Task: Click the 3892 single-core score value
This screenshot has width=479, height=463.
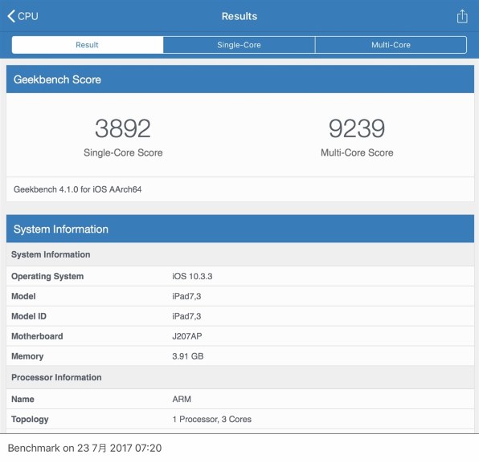Action: pyautogui.click(x=123, y=128)
